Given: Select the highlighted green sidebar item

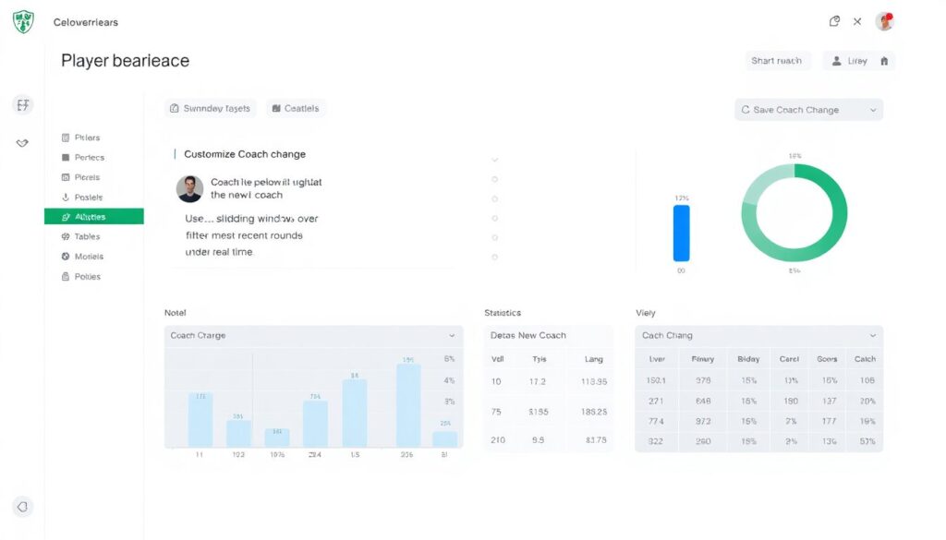Looking at the screenshot, I should click(93, 217).
